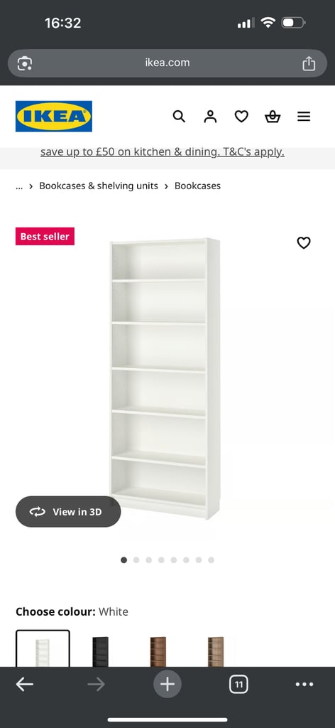Tap the camera lens search icon

(25, 63)
